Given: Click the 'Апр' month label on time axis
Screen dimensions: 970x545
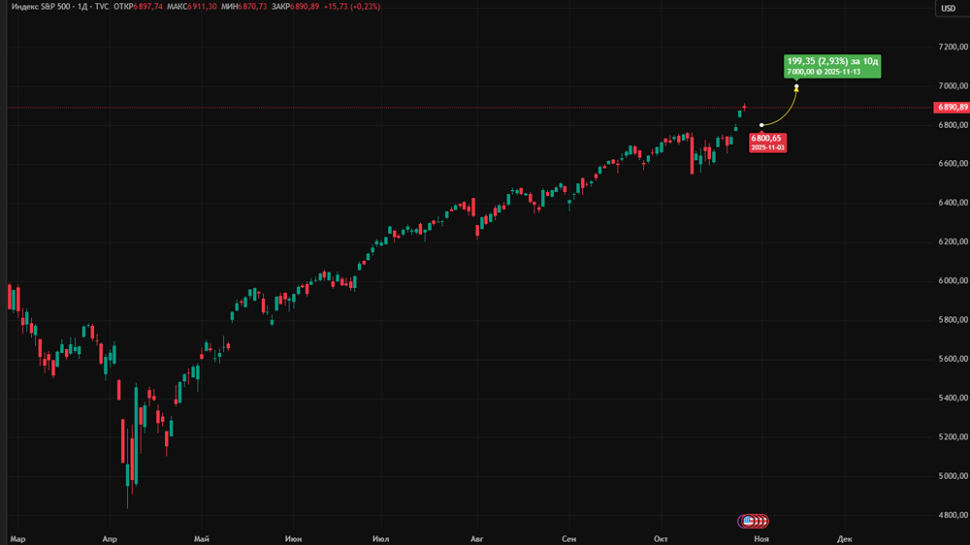Looking at the screenshot, I should [x=110, y=539].
